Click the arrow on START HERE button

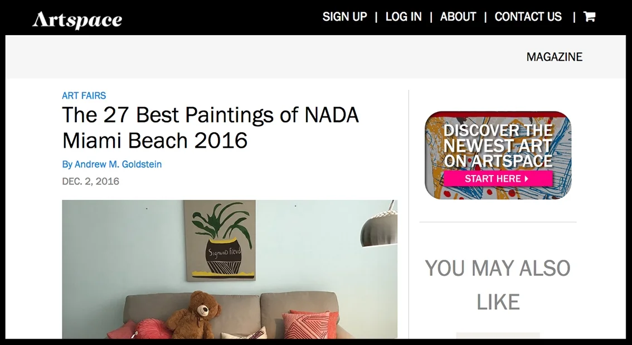pos(527,178)
